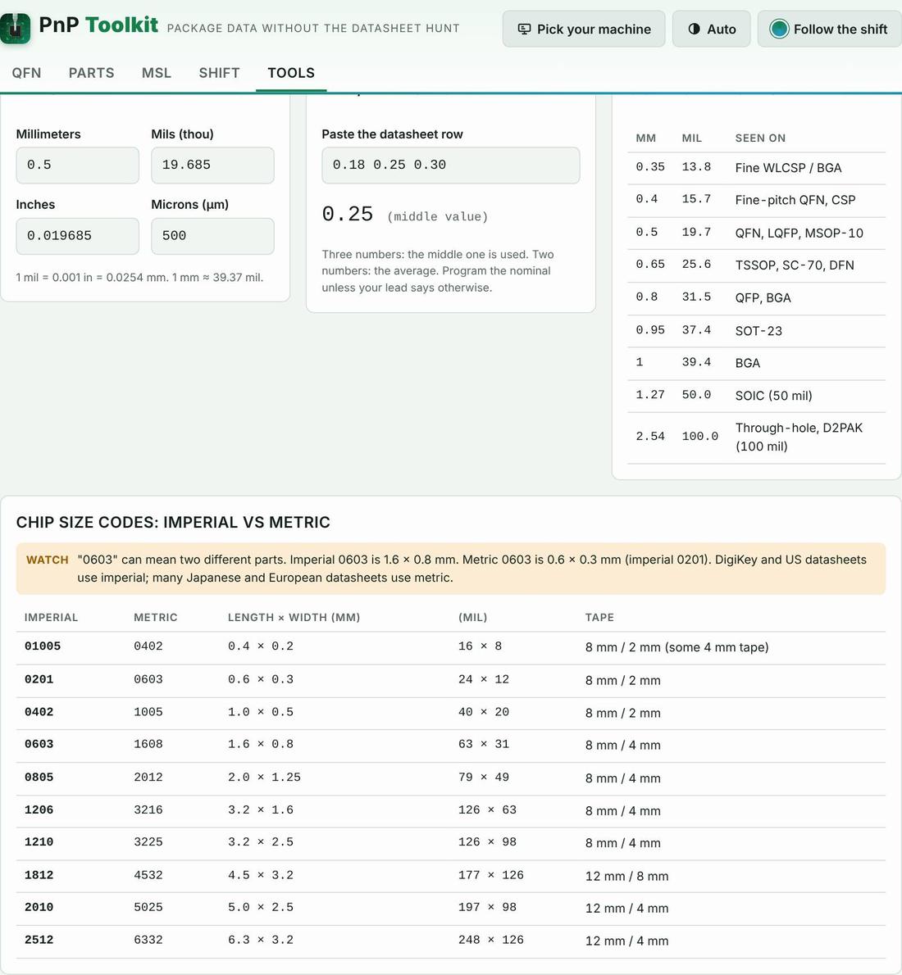
Task: Select the SOT-23 pitch row
Action: pos(756,331)
